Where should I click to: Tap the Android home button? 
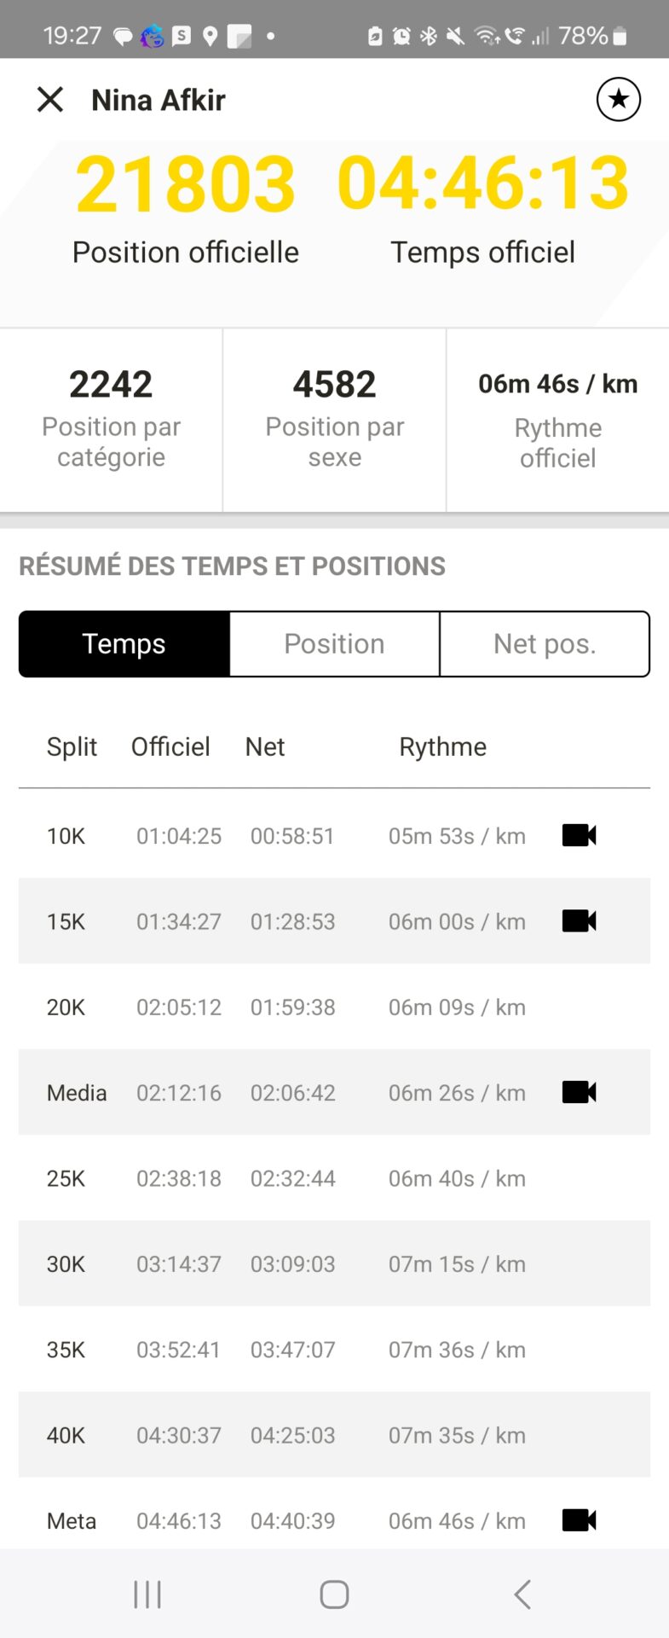tap(334, 1594)
